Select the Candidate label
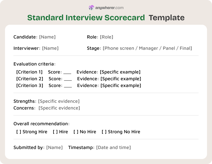 pos(25,37)
